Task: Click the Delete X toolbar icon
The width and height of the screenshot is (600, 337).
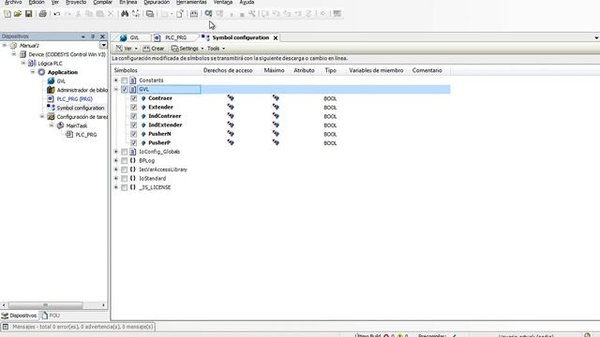Action: click(x=111, y=14)
